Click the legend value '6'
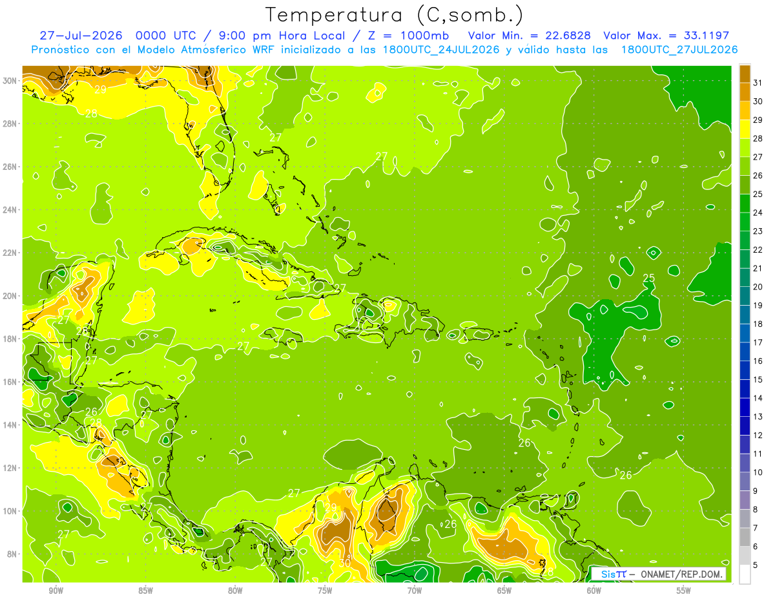The image size is (775, 599). click(756, 547)
